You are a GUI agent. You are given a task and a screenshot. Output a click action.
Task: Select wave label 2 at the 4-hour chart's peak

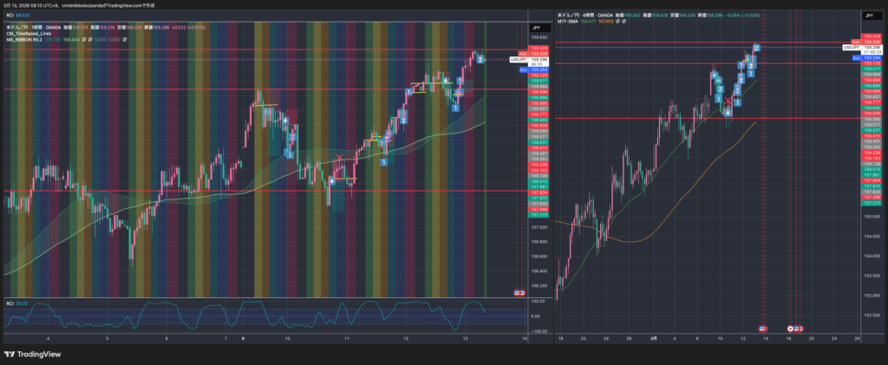756,48
